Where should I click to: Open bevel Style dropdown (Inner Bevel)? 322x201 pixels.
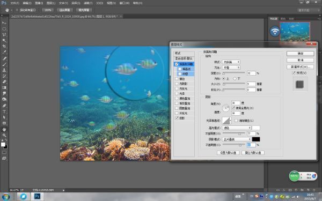click(x=231, y=62)
